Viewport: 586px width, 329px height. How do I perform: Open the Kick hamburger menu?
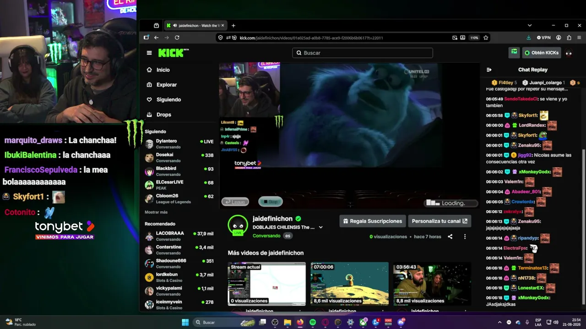tap(149, 53)
